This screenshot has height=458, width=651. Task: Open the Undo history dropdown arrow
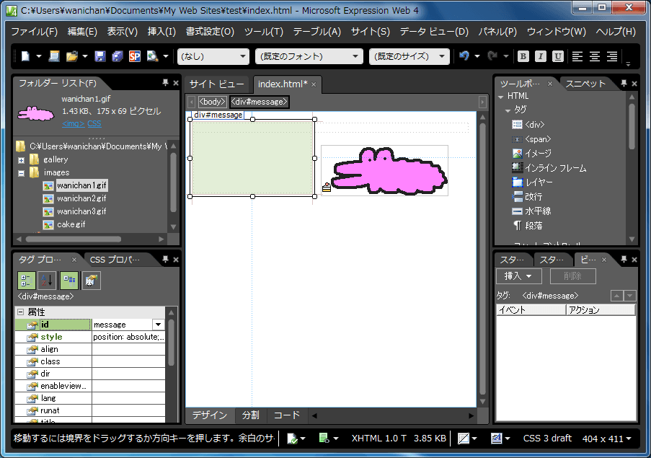point(477,56)
